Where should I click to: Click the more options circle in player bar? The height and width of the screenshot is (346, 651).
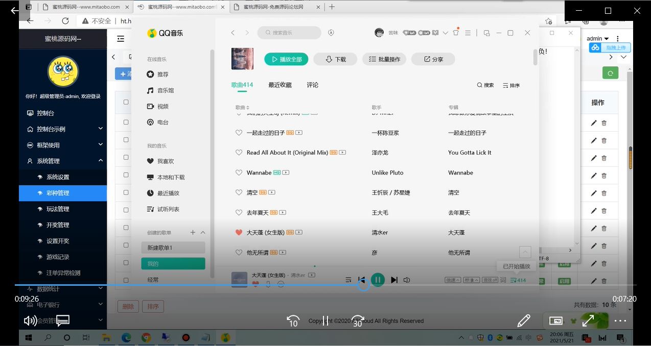[281, 284]
